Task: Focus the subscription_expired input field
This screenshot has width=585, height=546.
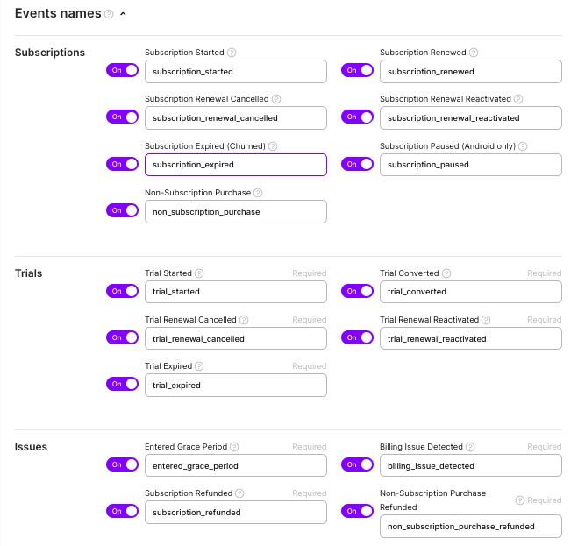Action: [x=236, y=165]
